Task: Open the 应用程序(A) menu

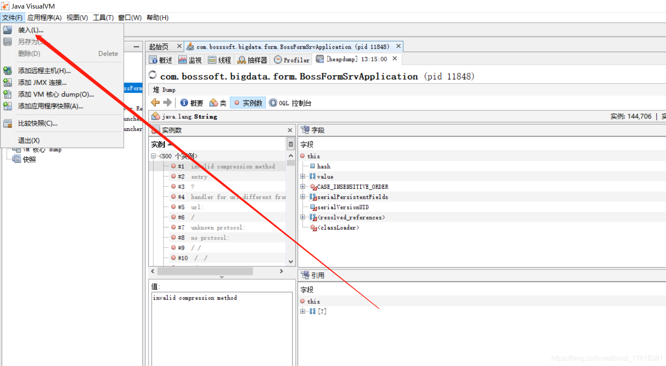Action: point(44,18)
